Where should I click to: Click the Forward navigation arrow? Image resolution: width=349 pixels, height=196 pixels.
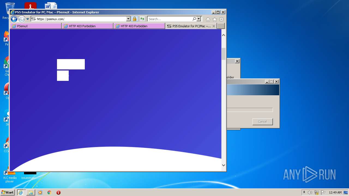[x=22, y=19]
